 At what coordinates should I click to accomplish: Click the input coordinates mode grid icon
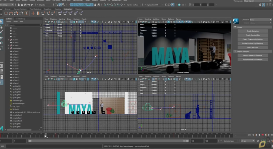tap(190, 5)
